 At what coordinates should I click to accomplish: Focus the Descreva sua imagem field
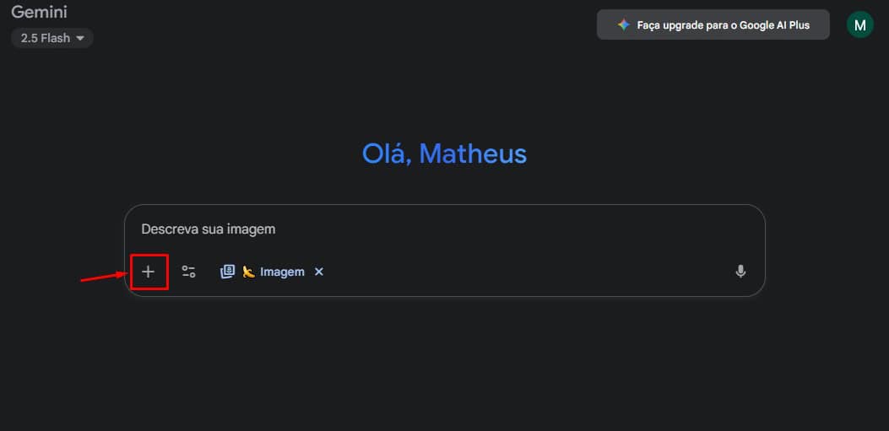[x=422, y=229]
